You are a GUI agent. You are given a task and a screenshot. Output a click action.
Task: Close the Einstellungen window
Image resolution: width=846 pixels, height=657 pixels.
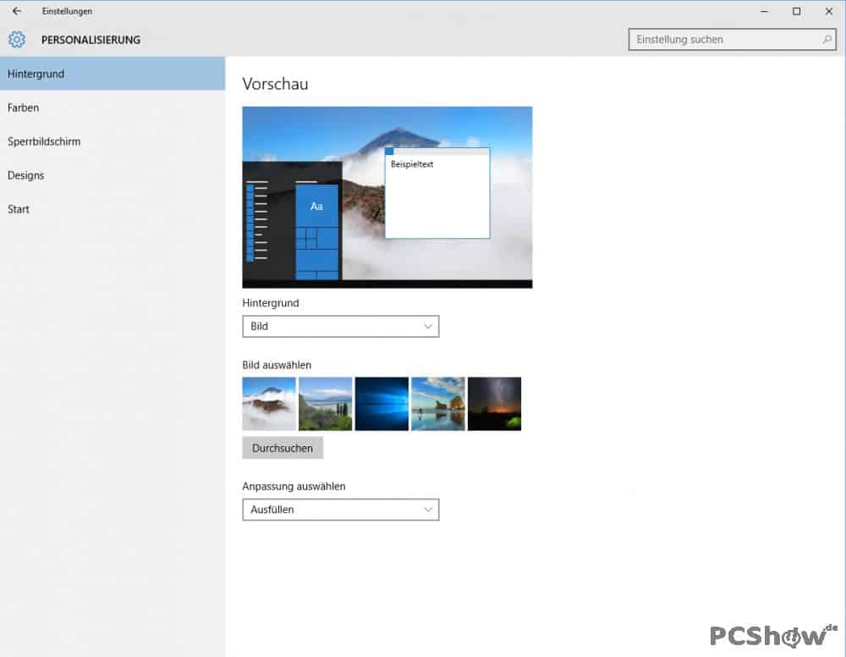pos(829,11)
